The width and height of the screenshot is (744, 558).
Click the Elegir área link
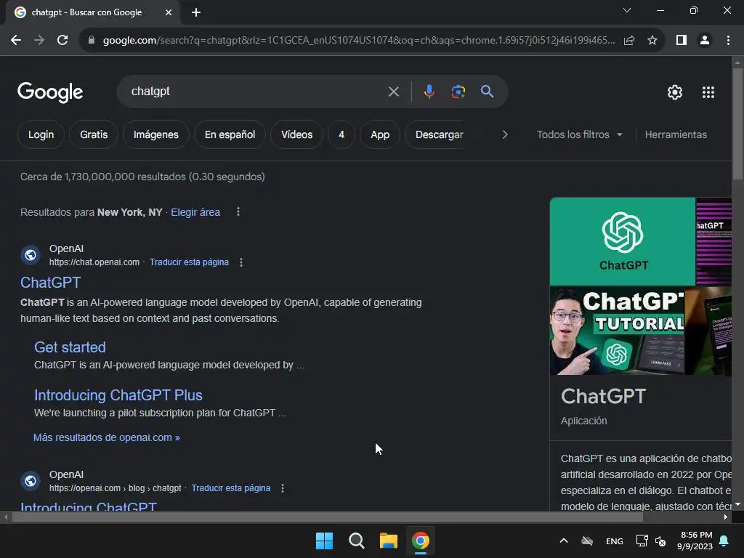(195, 212)
